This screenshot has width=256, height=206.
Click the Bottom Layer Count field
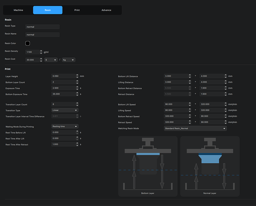coord(63,82)
